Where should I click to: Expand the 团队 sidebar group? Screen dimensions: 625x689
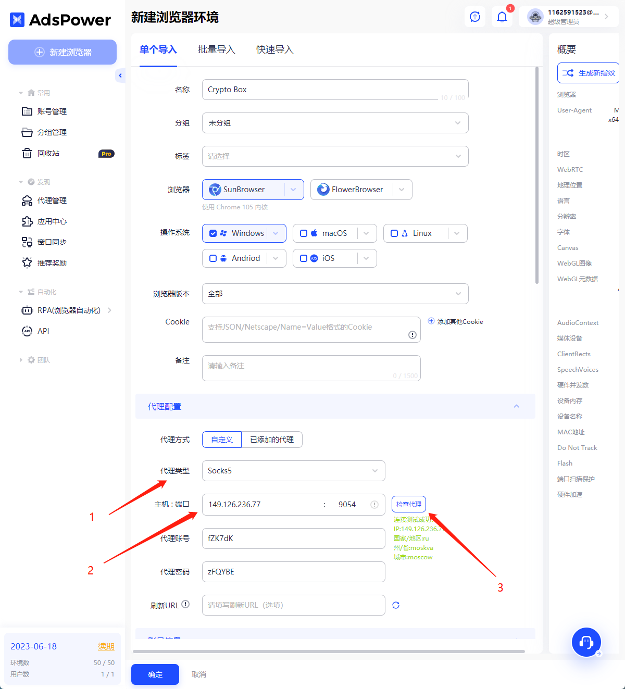pyautogui.click(x=35, y=360)
